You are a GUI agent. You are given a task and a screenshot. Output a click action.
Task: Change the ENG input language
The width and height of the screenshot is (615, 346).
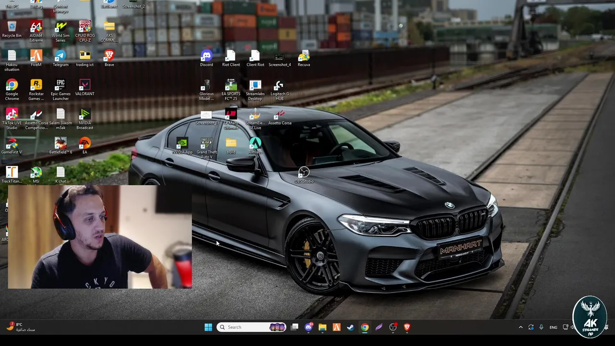tap(553, 327)
